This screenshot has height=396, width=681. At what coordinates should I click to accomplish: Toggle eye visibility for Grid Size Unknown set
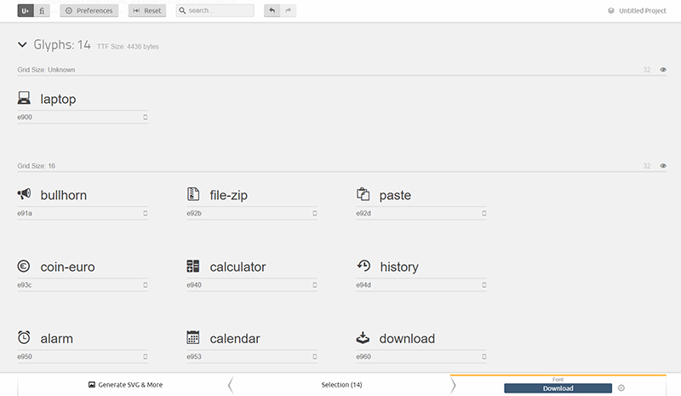[x=663, y=69]
